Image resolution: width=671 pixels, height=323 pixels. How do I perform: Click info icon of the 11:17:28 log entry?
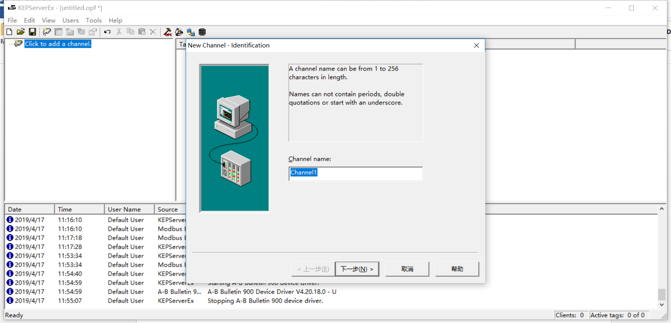click(x=10, y=247)
